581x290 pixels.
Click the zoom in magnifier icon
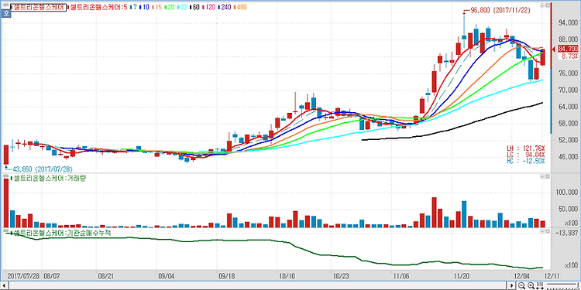[x=531, y=285]
